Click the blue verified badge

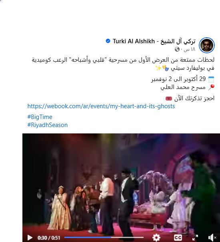point(108,41)
